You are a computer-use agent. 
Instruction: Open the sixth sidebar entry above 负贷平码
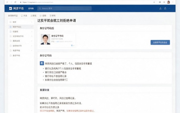tap(21, 46)
